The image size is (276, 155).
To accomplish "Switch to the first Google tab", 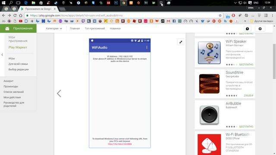I will [6, 9].
